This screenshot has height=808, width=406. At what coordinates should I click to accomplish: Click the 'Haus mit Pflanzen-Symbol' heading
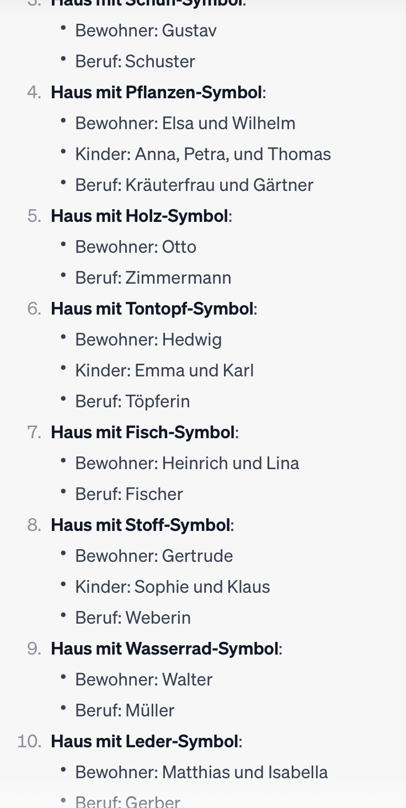157,92
